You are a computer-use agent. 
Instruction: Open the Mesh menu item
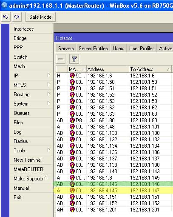tap(31, 66)
